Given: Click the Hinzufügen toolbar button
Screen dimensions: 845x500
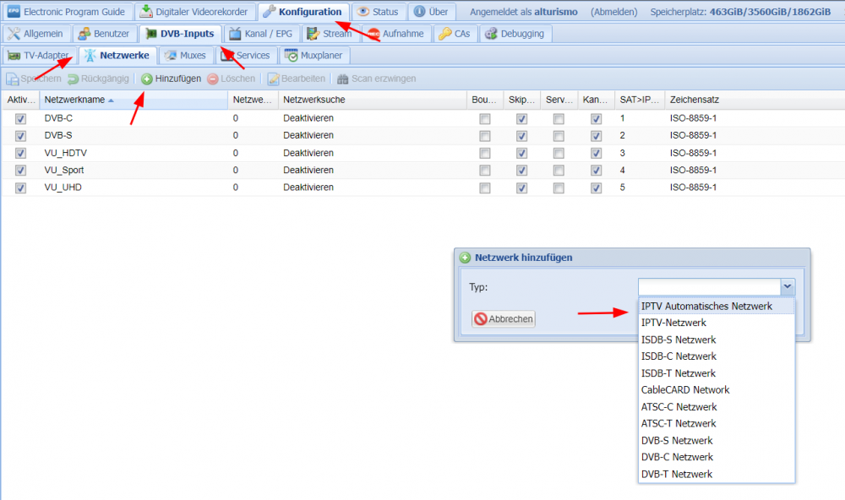Looking at the screenshot, I should 172,79.
